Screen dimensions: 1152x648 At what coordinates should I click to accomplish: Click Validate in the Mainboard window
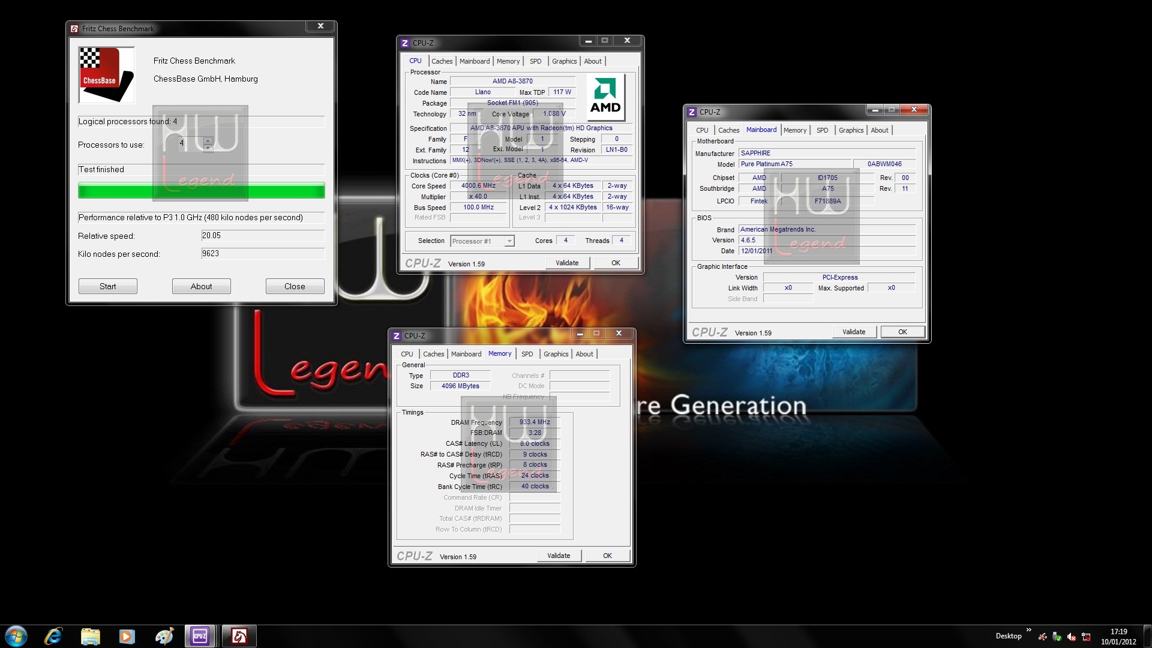(854, 332)
